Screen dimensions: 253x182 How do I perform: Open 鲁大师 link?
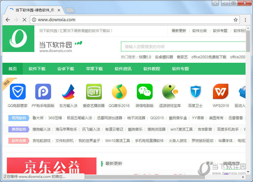tap(38, 118)
